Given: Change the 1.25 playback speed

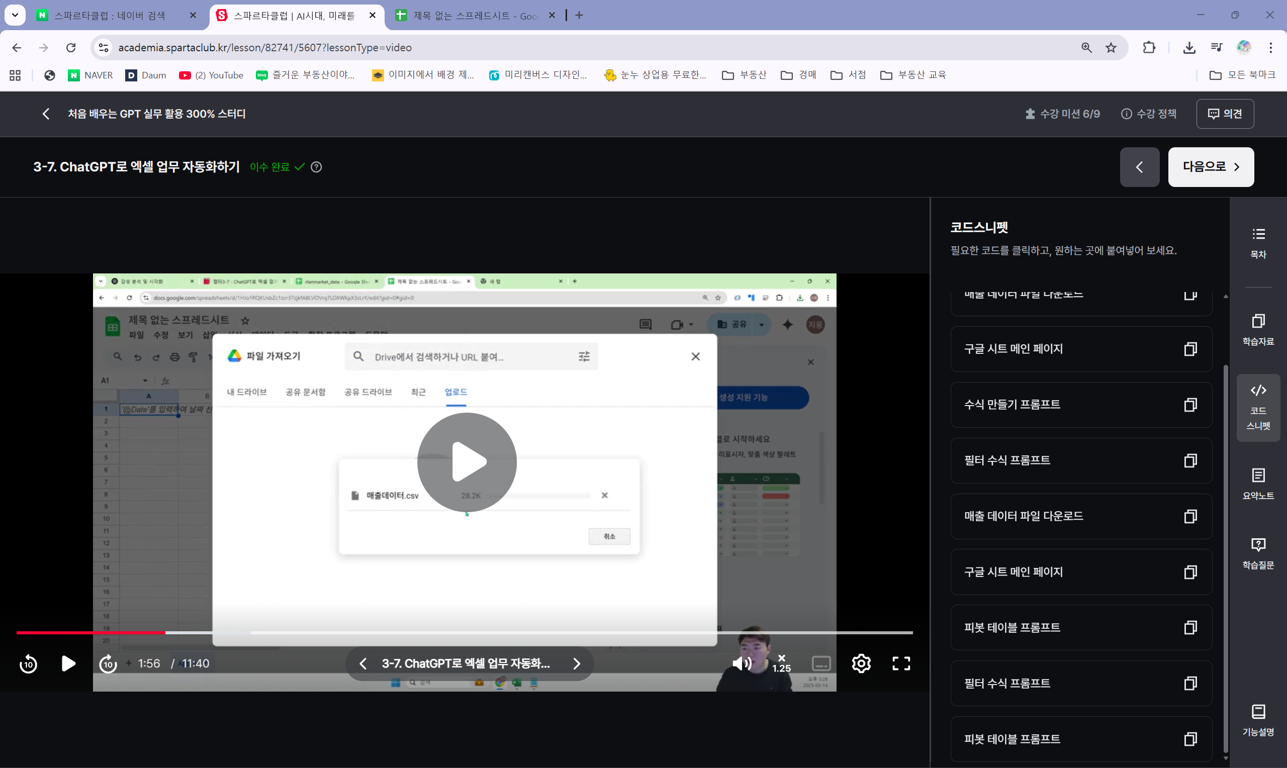Looking at the screenshot, I should coord(781,663).
